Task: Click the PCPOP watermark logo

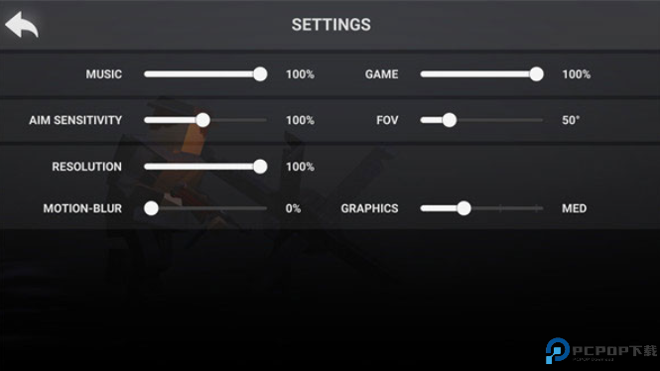Action: coord(601,350)
